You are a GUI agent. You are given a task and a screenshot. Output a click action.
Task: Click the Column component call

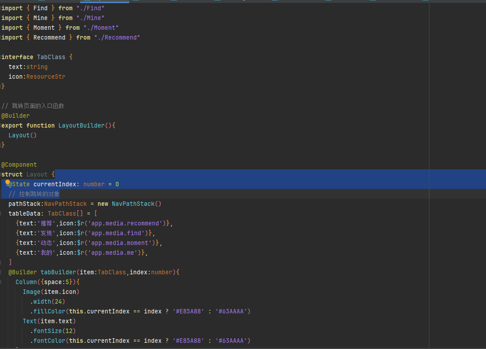tap(26, 282)
